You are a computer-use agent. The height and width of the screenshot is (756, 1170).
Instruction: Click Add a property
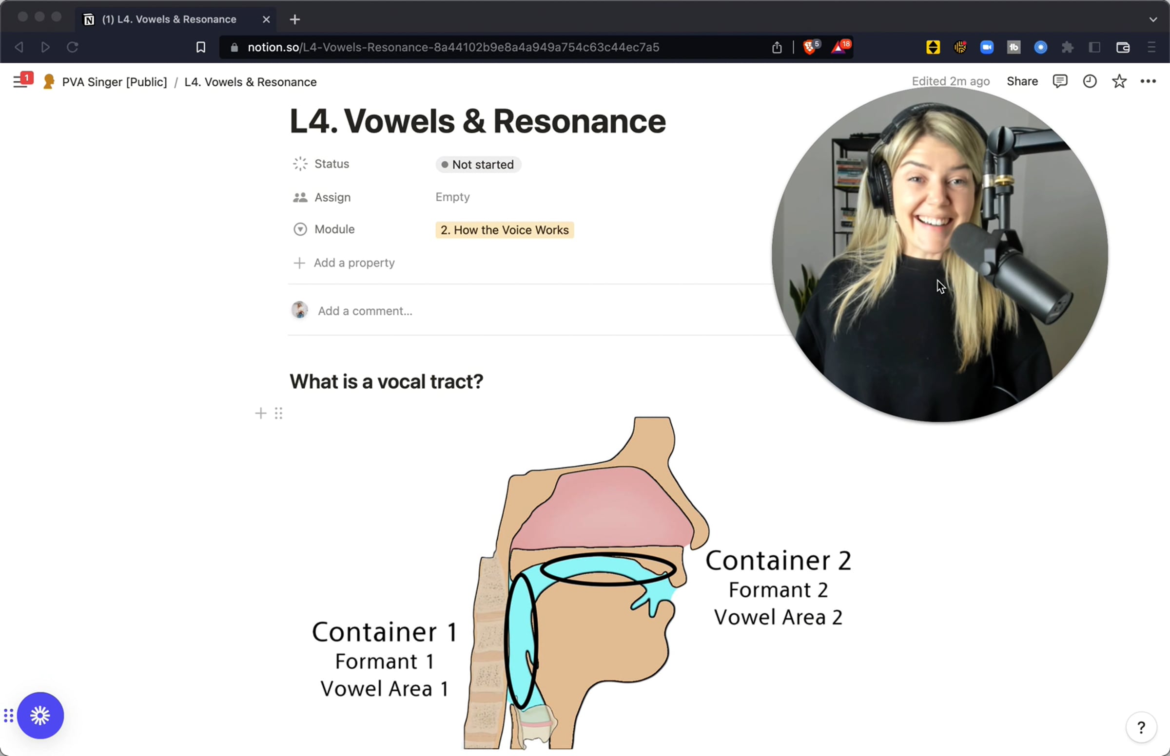353,263
